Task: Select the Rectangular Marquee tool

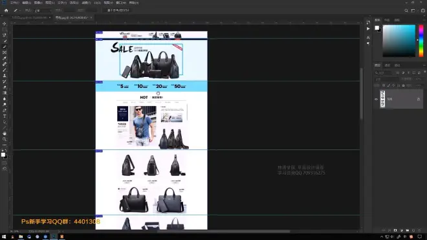Action: pyautogui.click(x=5, y=29)
